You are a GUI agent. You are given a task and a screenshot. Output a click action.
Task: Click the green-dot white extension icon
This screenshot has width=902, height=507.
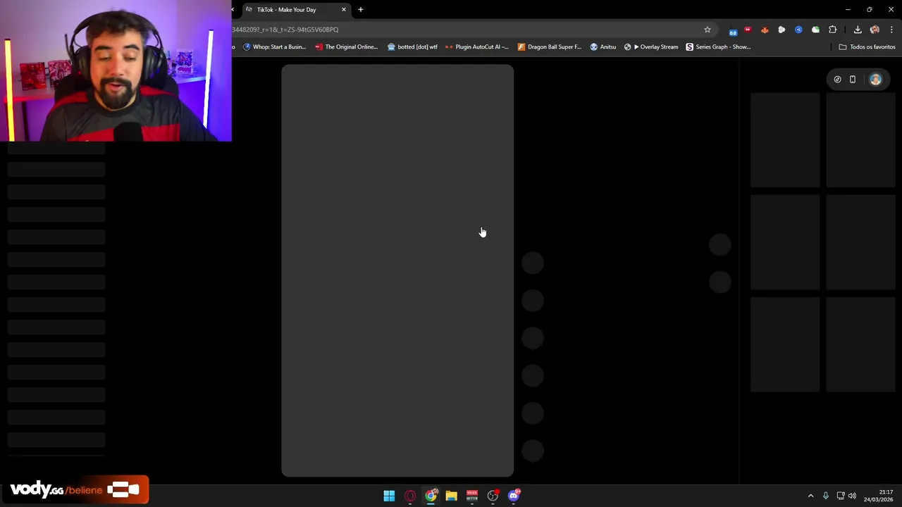[815, 30]
